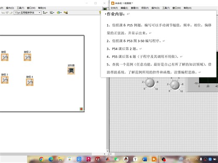Open the Reorder dropdown
Image resolution: width=218 pixels, height=163 pixels.
59,13
